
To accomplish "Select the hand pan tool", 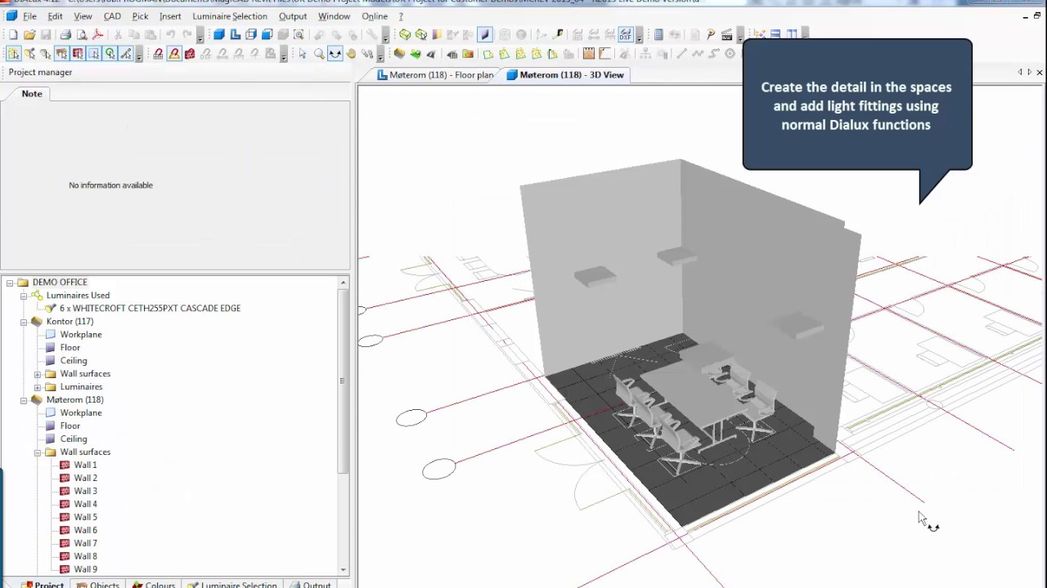I will pyautogui.click(x=352, y=54).
